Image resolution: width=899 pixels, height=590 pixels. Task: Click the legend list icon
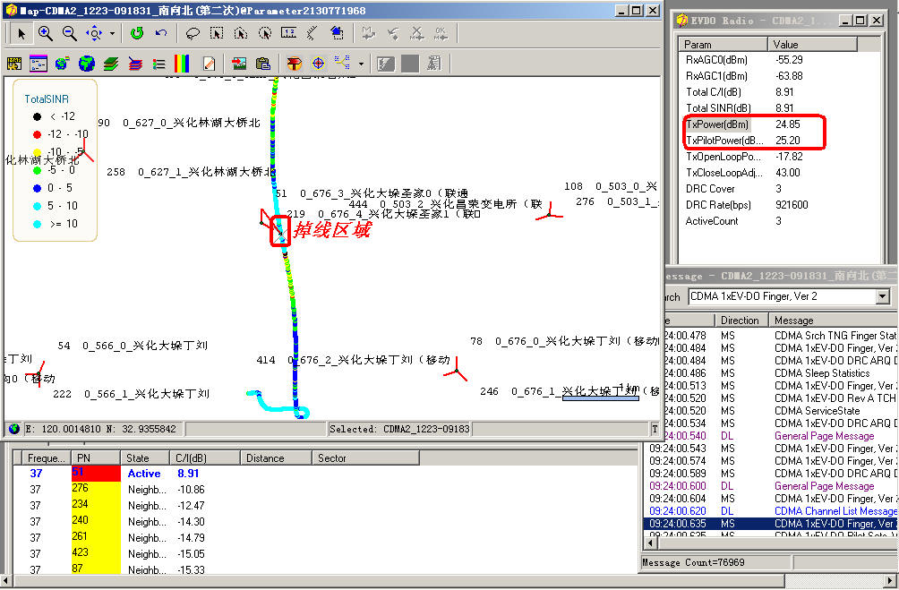click(x=158, y=64)
